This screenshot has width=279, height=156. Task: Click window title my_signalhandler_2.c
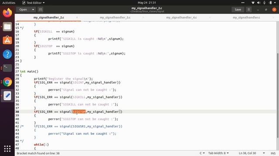point(147,8)
